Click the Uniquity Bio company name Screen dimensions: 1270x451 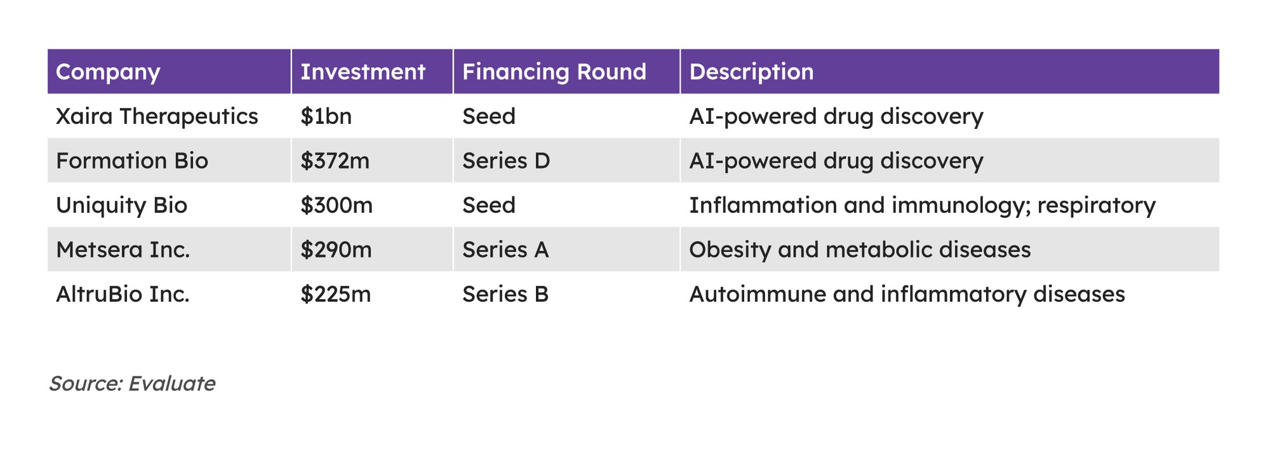click(121, 205)
